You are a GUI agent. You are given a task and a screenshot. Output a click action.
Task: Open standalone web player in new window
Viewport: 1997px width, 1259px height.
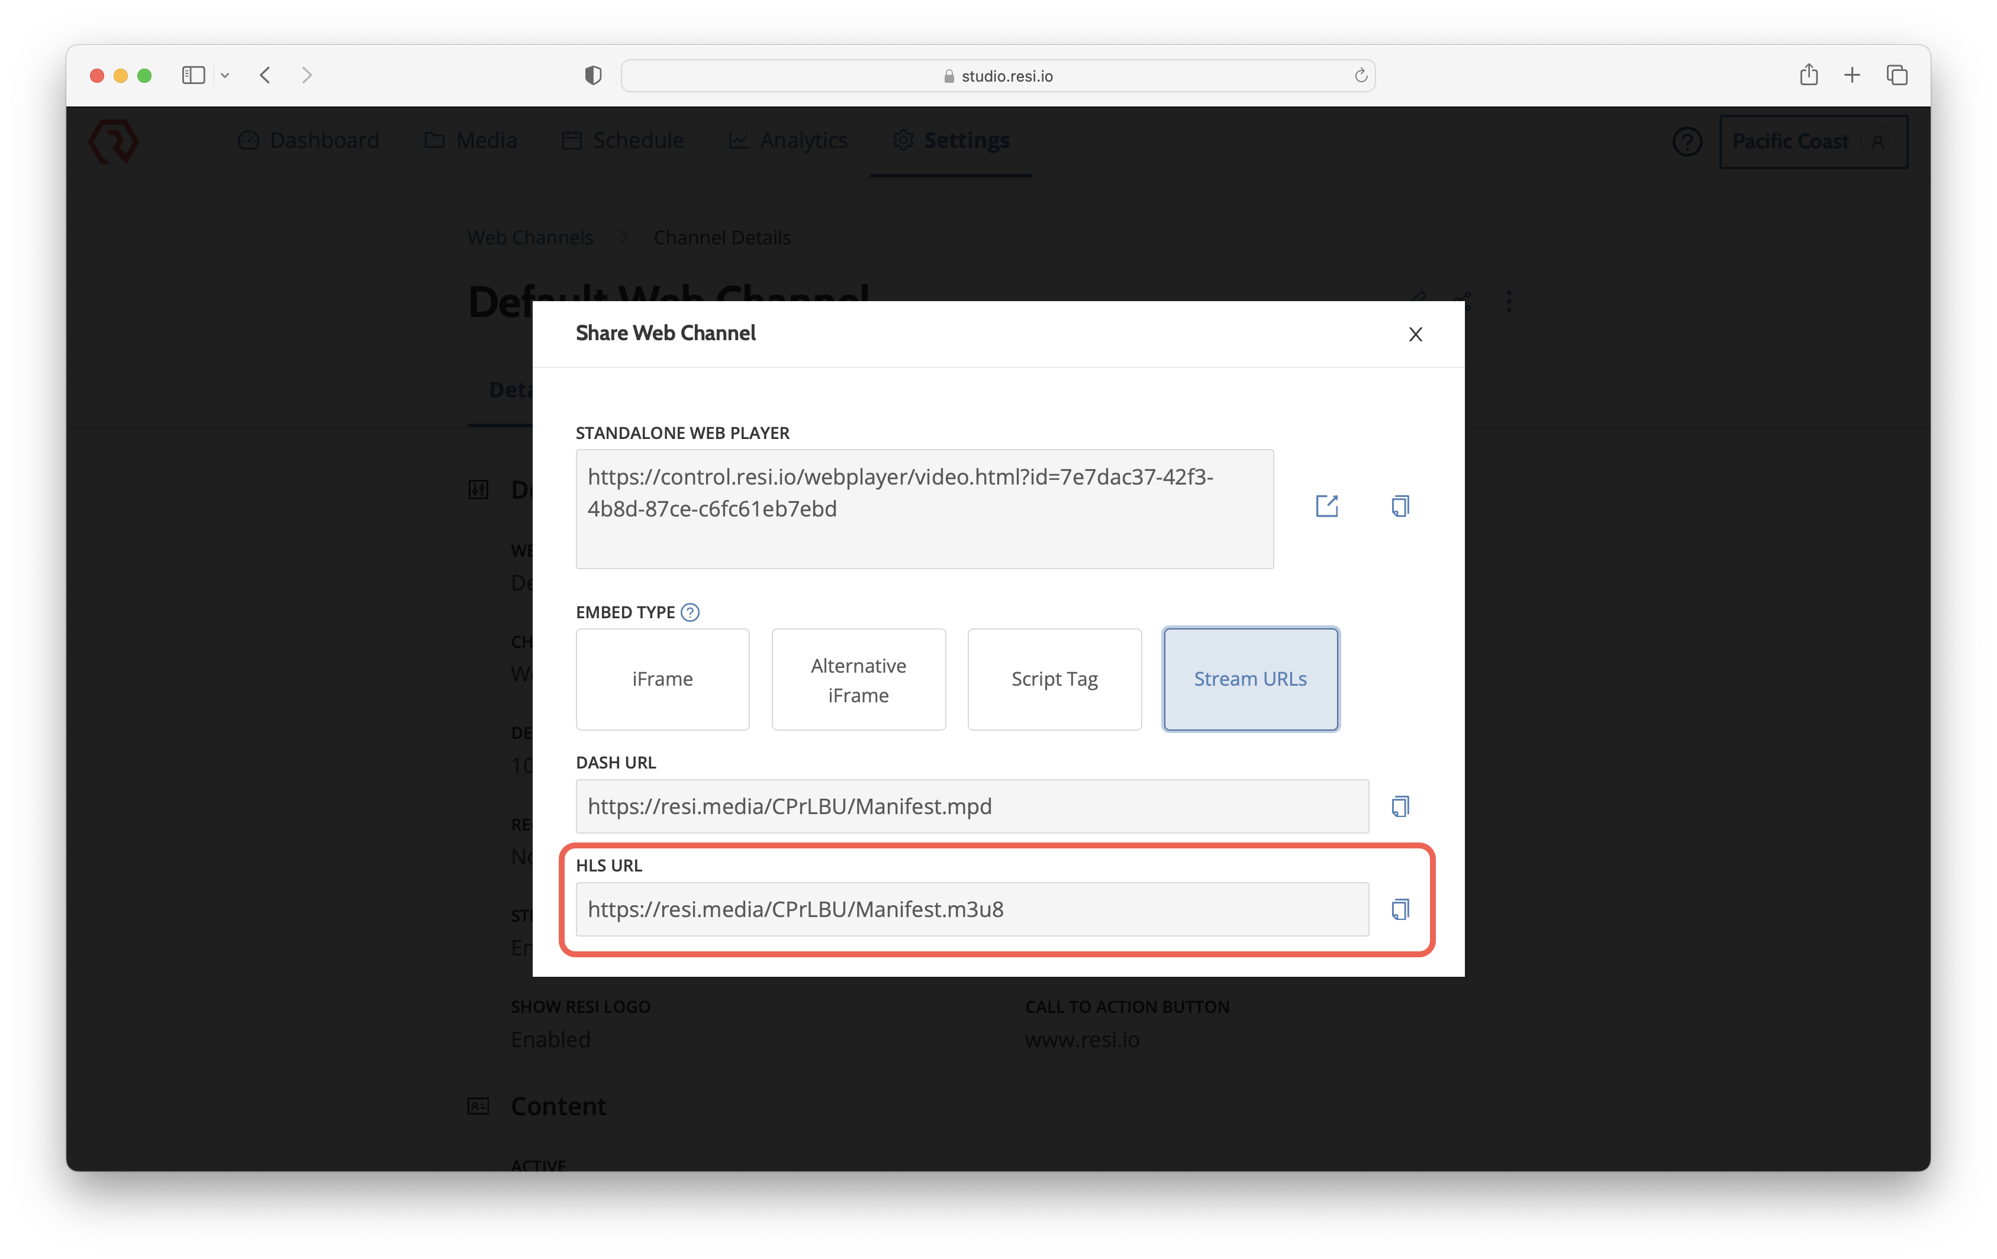1326,506
